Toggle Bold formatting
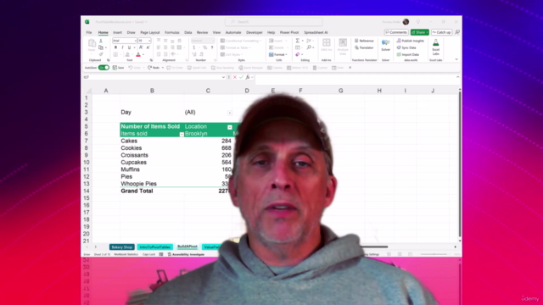Screen dimensions: 543x305 pos(115,47)
